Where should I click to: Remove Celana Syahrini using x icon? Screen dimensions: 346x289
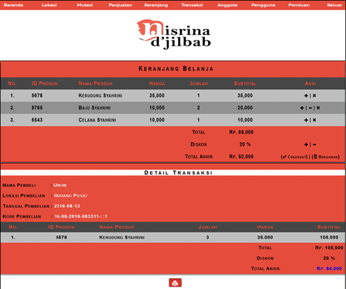click(x=314, y=120)
